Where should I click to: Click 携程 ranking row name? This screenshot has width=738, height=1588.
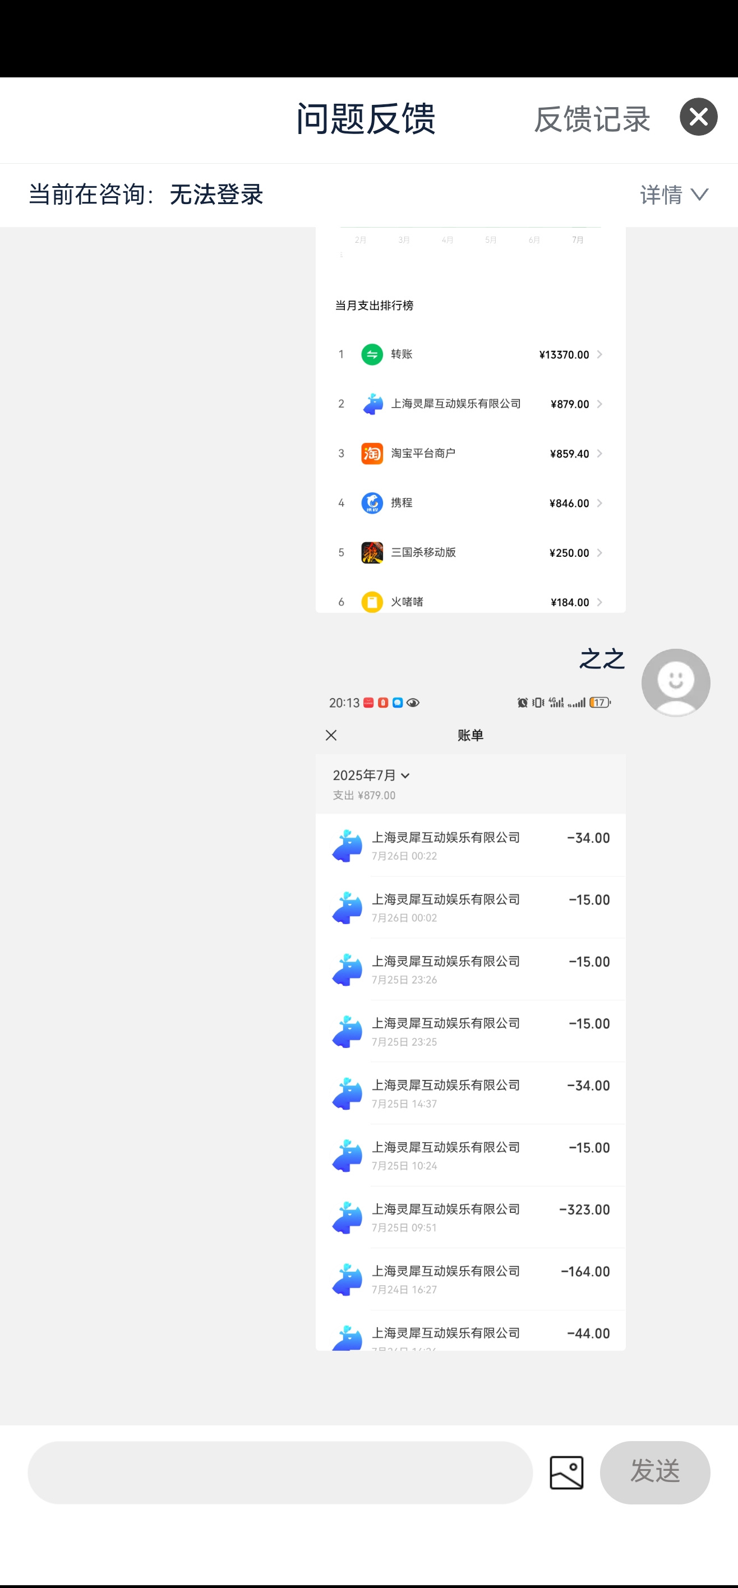coord(402,503)
